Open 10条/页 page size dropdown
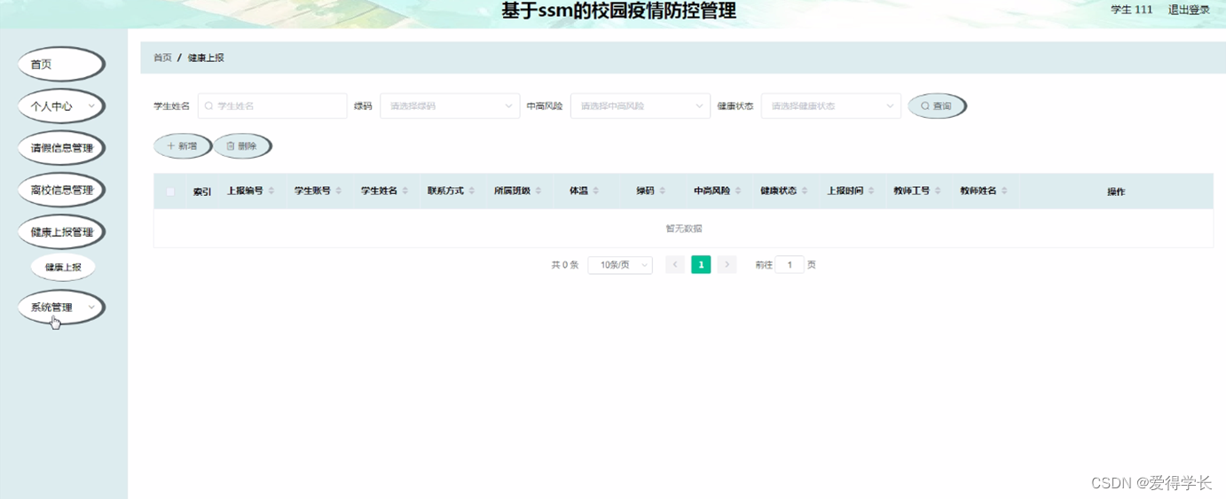Viewport: 1226px width, 499px height. click(620, 264)
